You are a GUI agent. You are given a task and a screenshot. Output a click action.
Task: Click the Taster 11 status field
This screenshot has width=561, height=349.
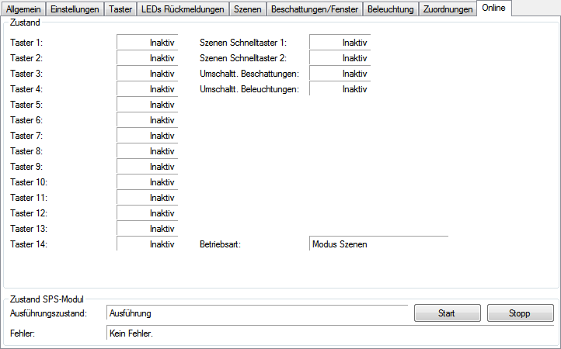(148, 198)
